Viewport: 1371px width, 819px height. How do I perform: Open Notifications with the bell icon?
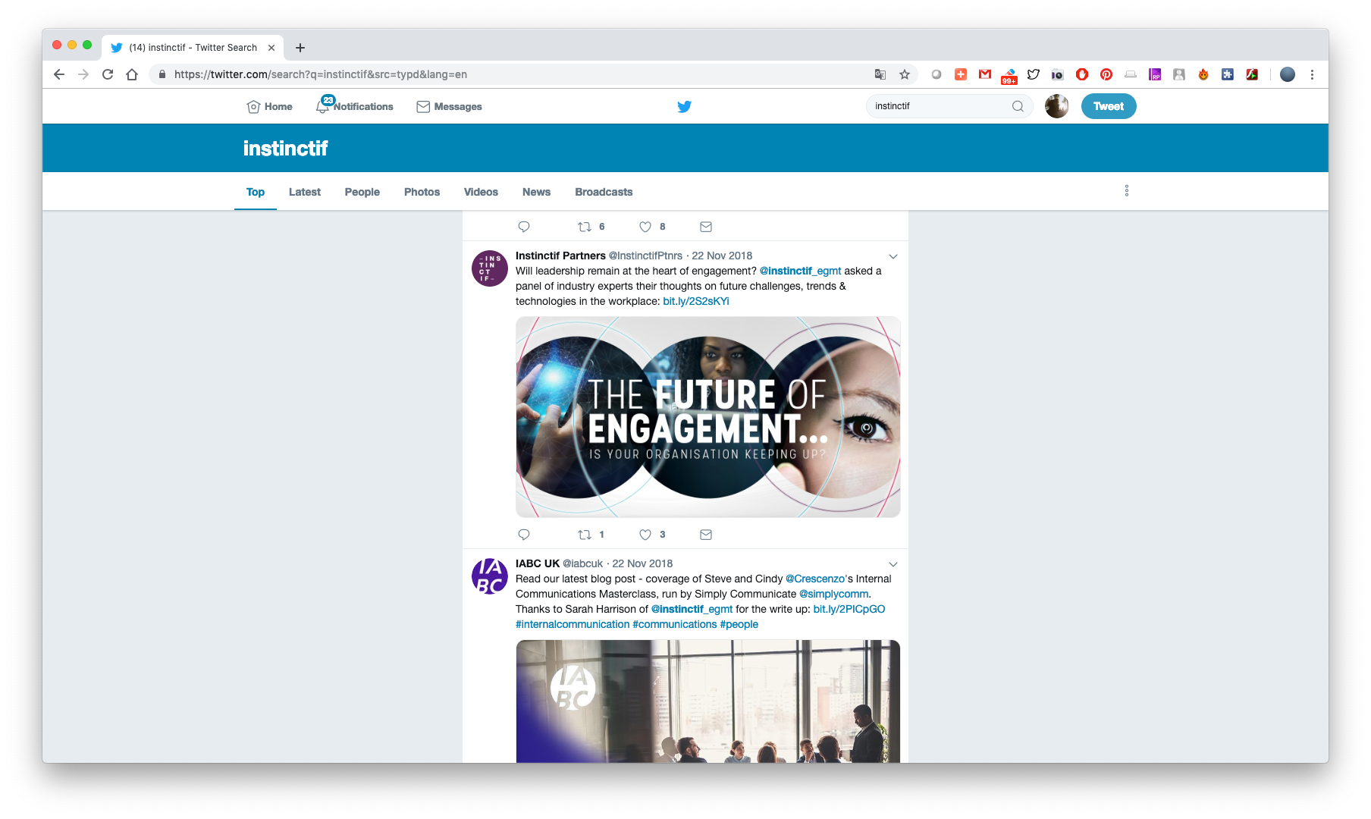(354, 106)
